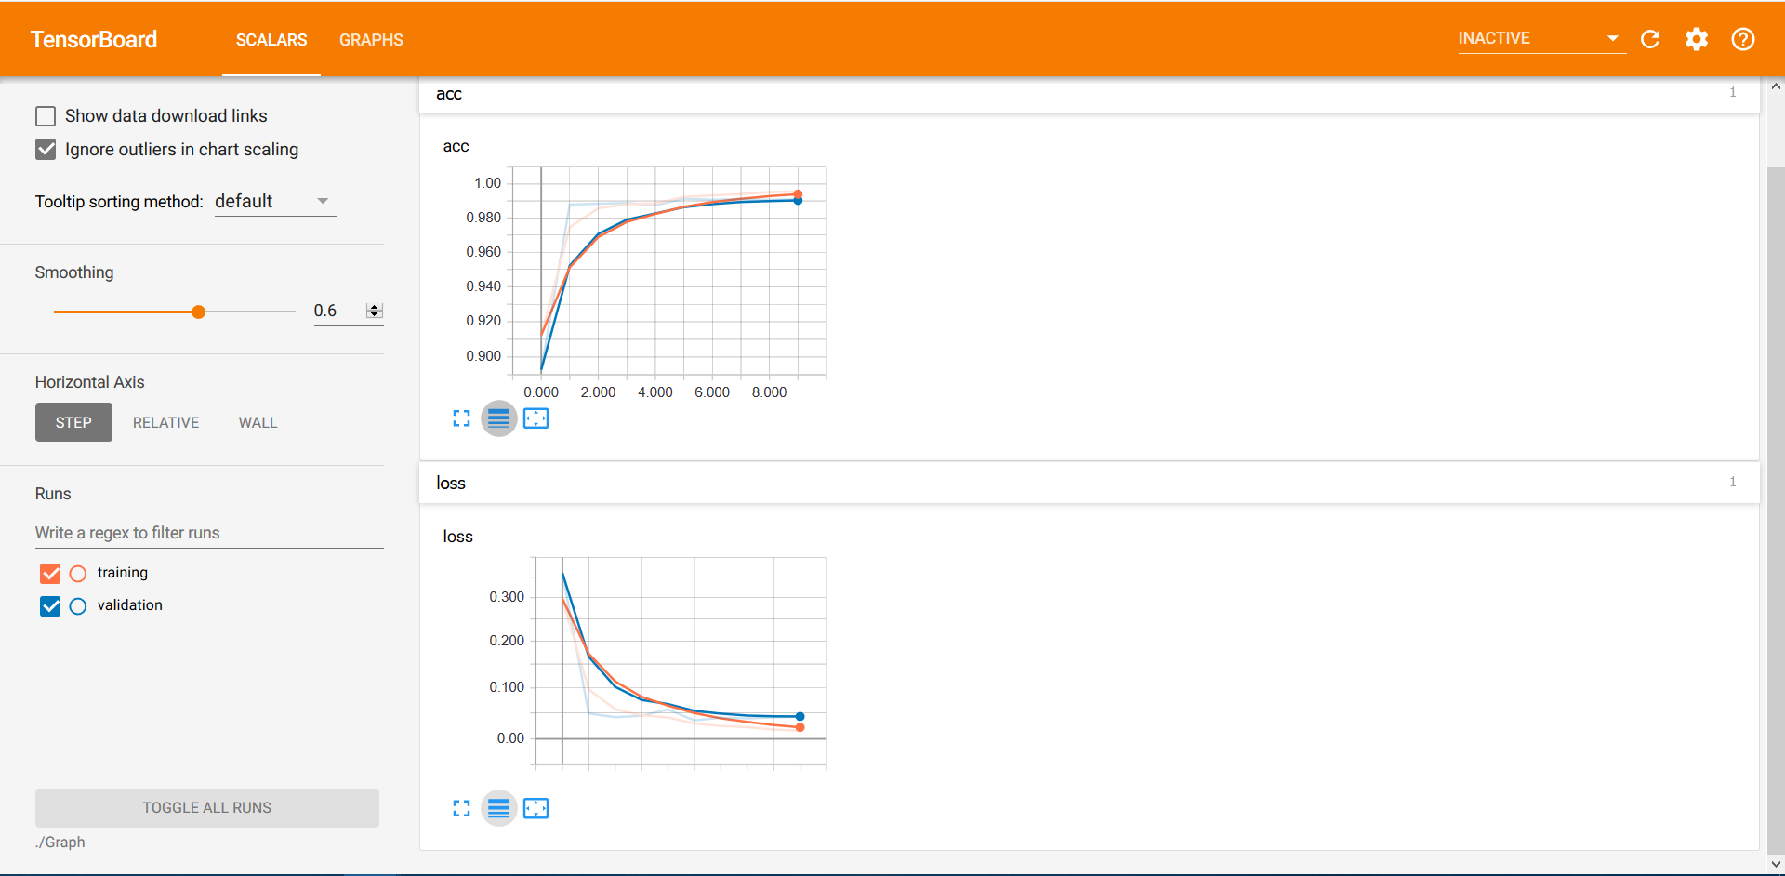Click the training endpoint on acc chart
Viewport: 1785px width, 876px height.
coord(798,194)
